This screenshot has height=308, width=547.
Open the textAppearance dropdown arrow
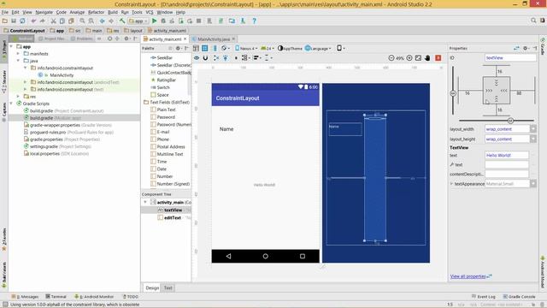tap(533, 184)
